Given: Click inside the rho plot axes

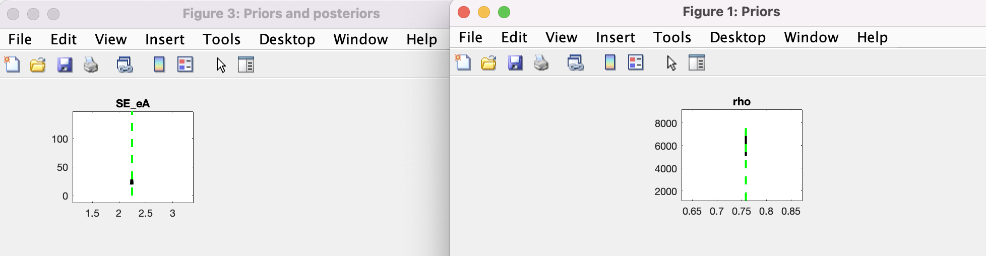Looking at the screenshot, I should tap(742, 155).
